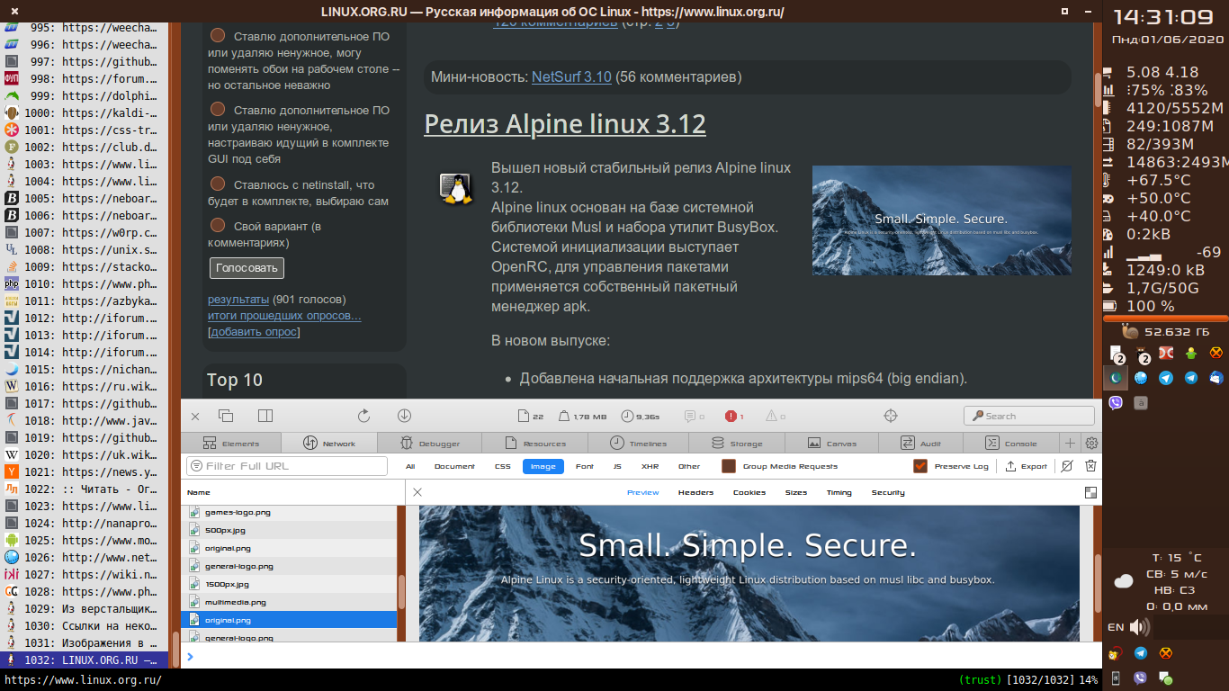The height and width of the screenshot is (691, 1229).
Task: Click the volume speaker tray icon
Action: pos(1139,627)
